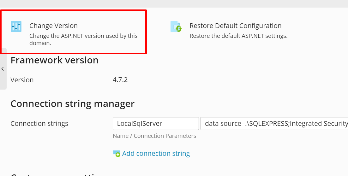Collapse the sidebar using the left chevron
348x176 pixels.
pos(3,69)
